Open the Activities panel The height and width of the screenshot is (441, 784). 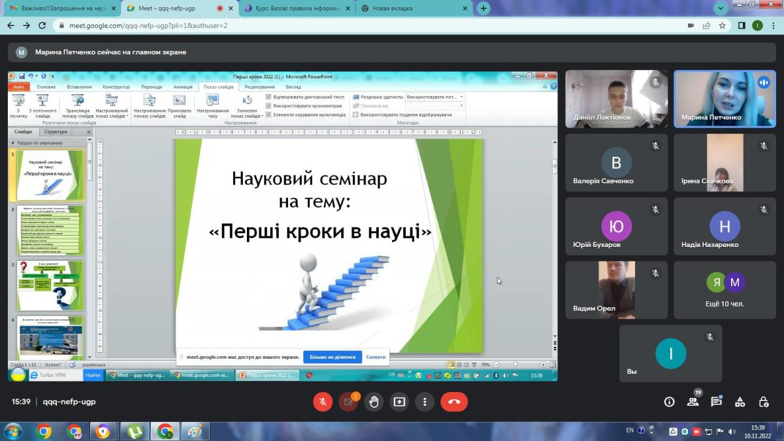[x=740, y=402]
